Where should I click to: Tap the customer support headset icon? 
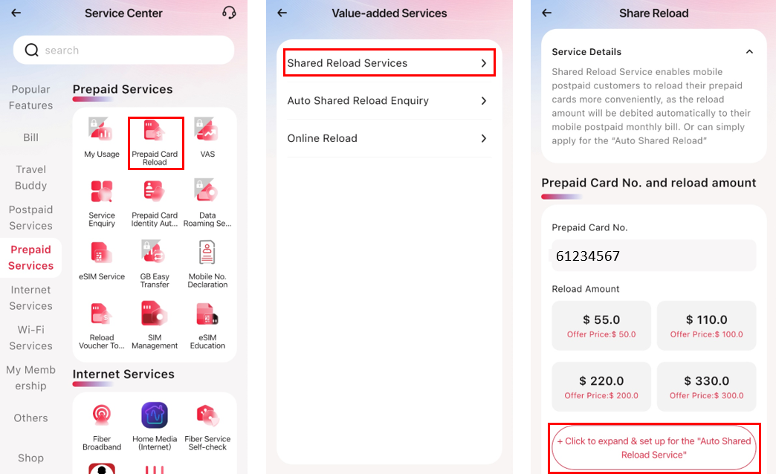click(x=229, y=13)
